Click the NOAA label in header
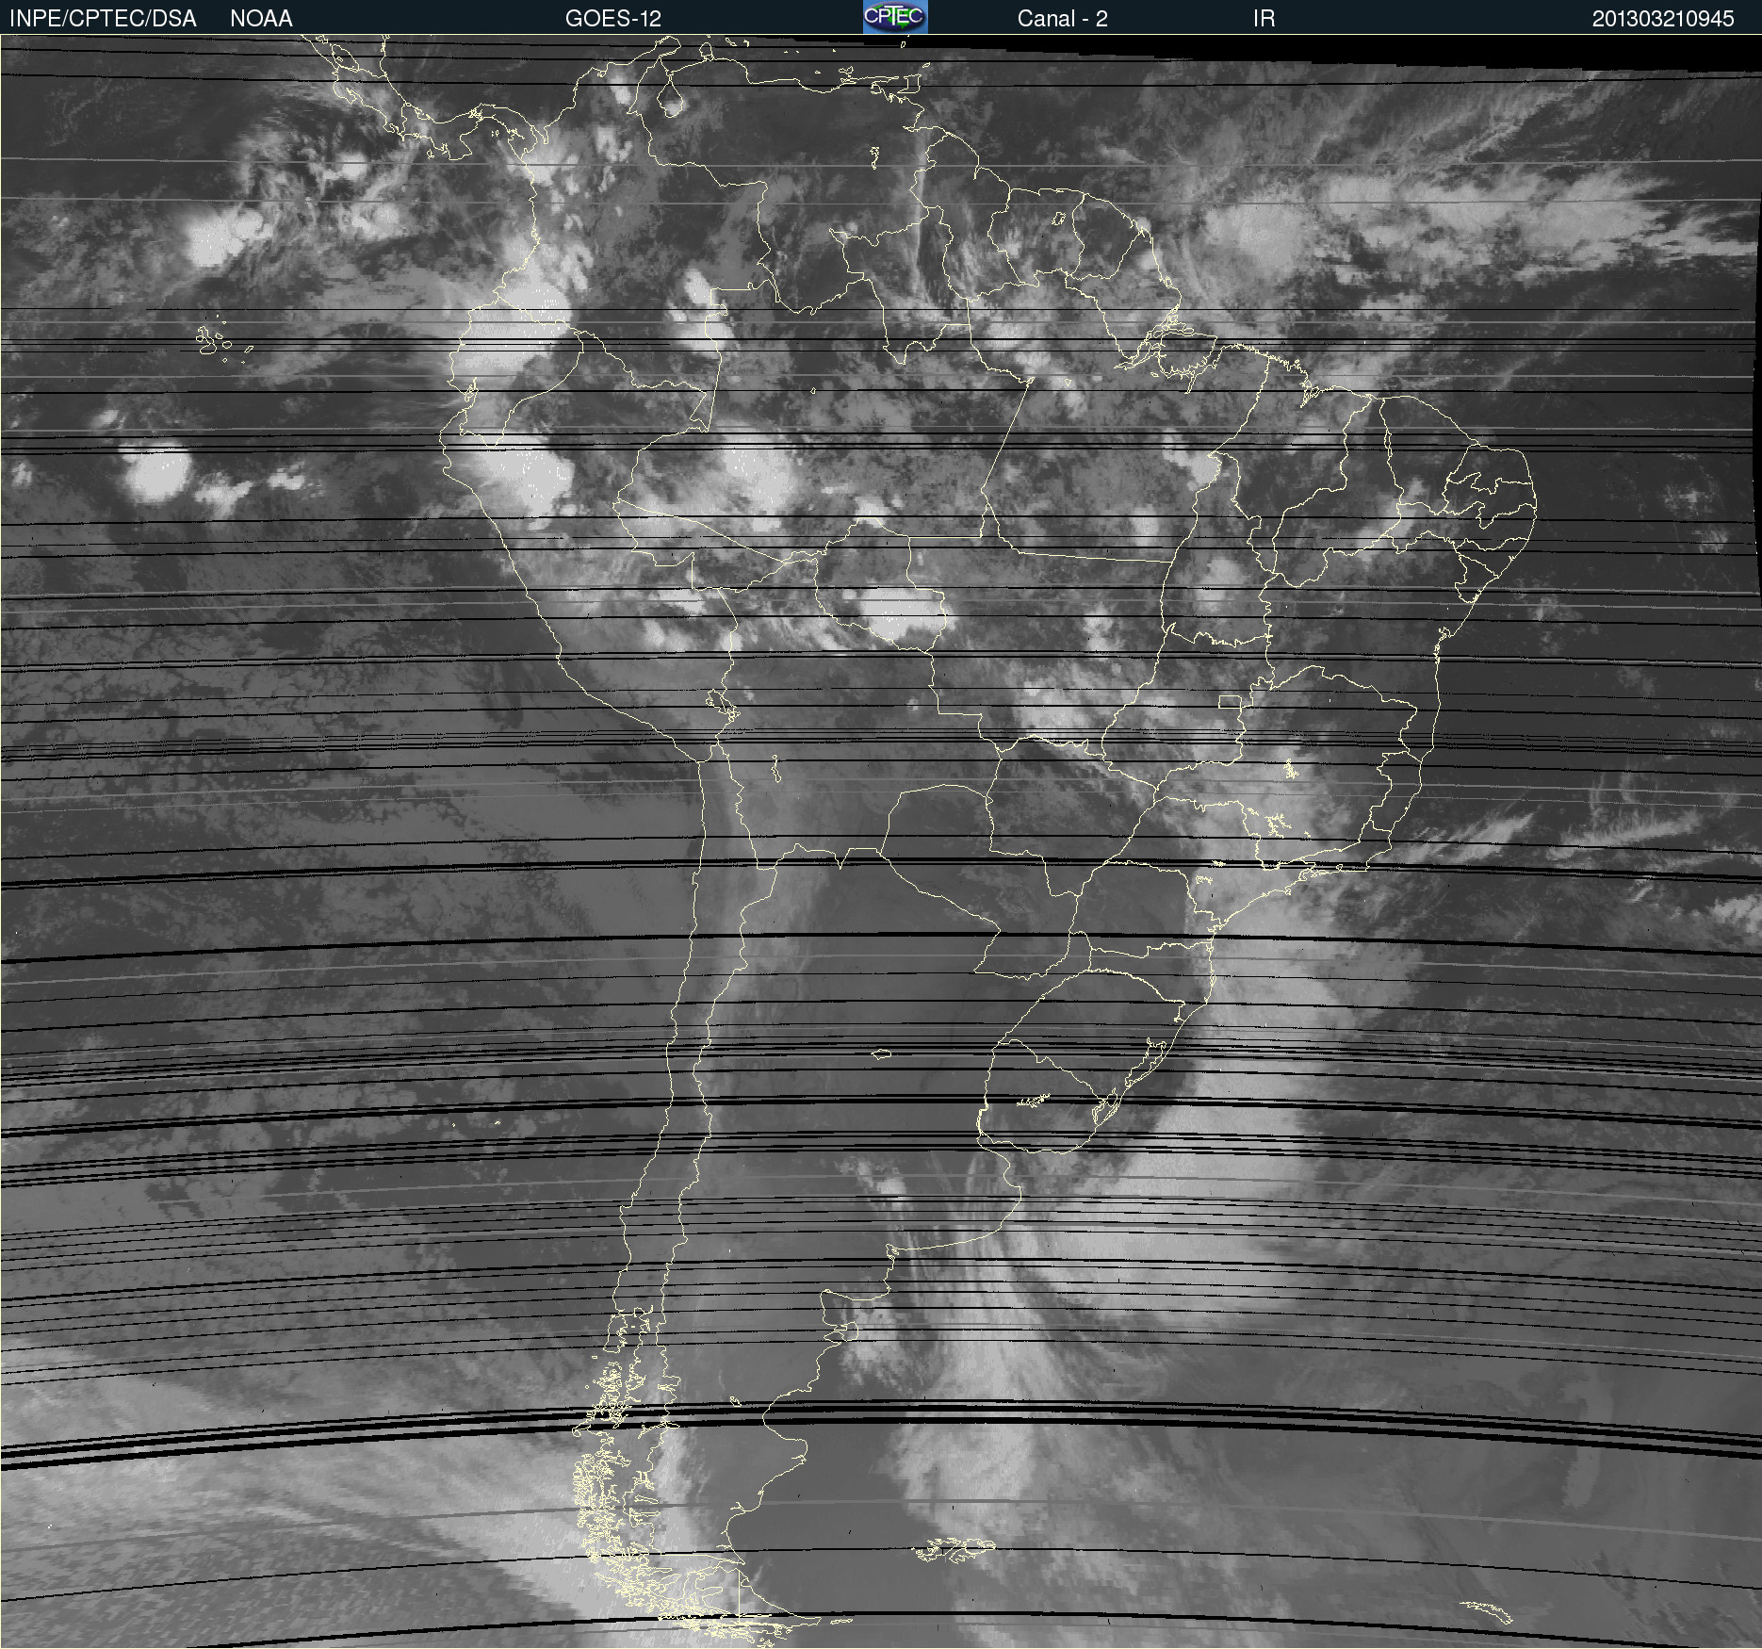The image size is (1762, 1649). [261, 19]
